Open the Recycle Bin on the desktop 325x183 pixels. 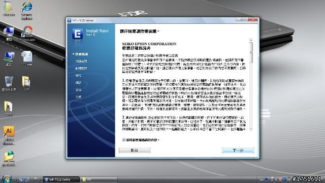coord(9,83)
